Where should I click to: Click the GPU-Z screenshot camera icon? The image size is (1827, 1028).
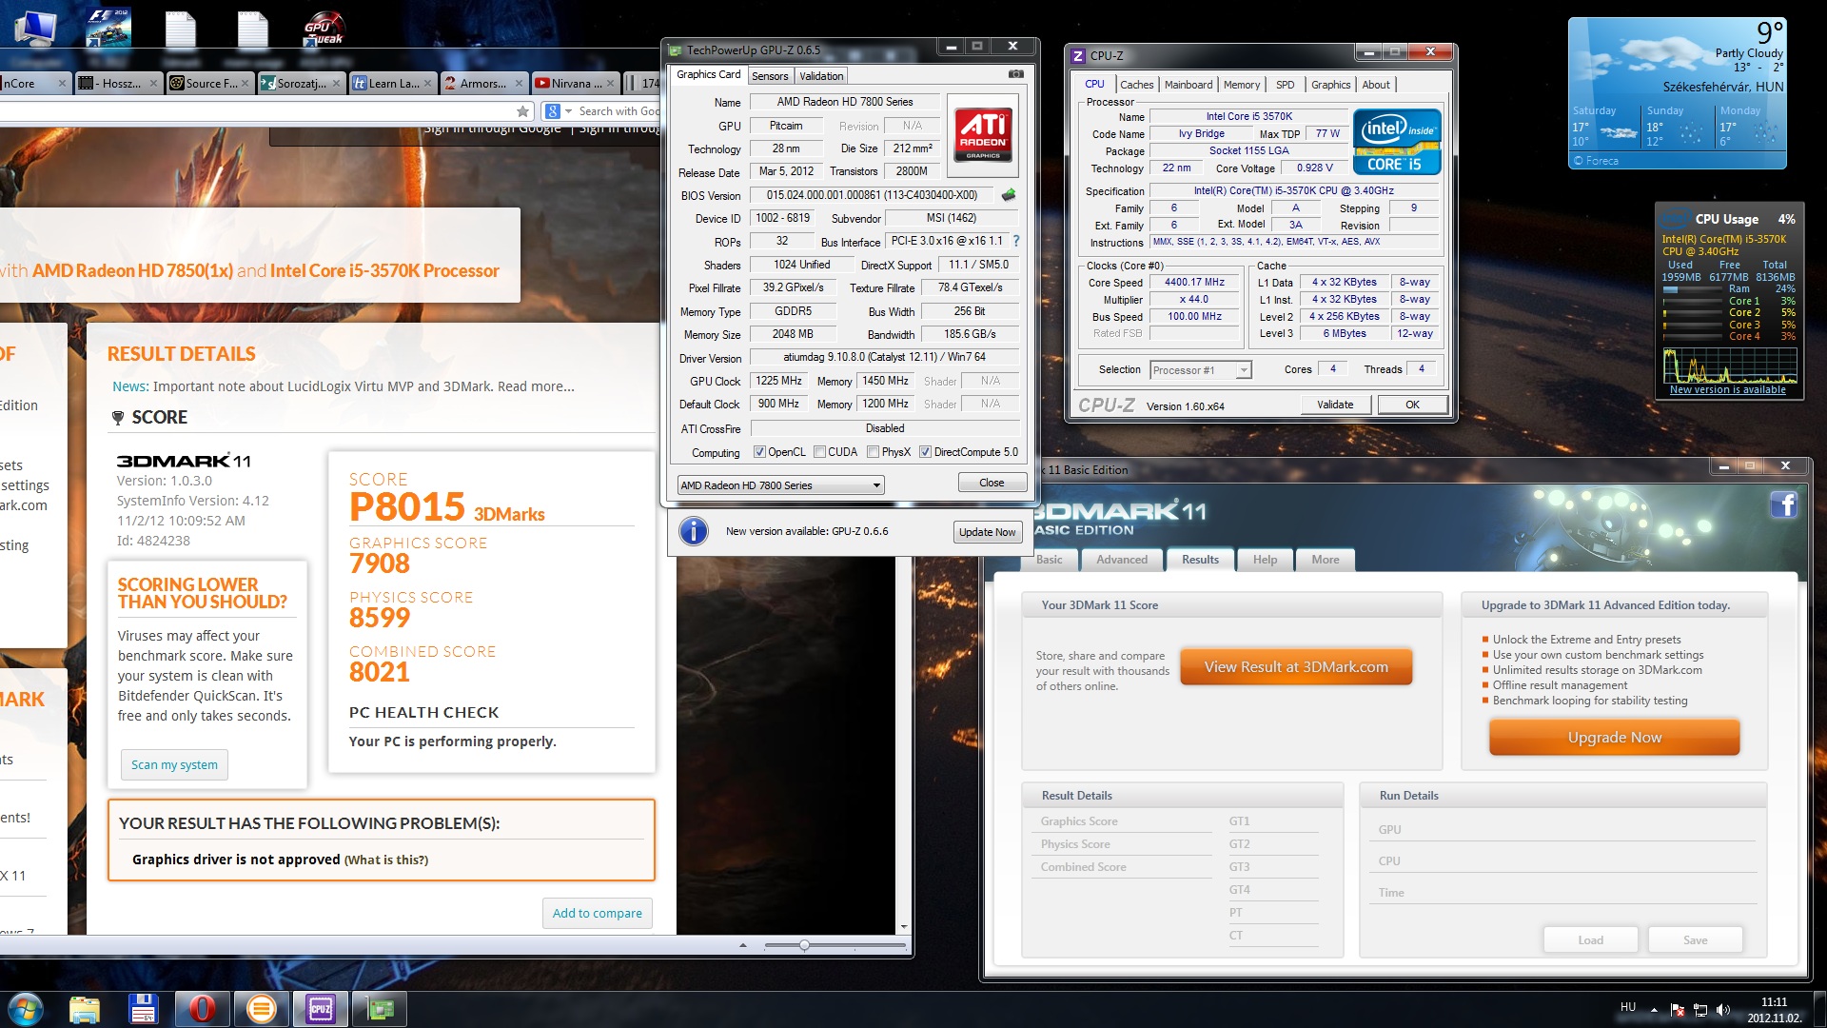[x=1016, y=74]
